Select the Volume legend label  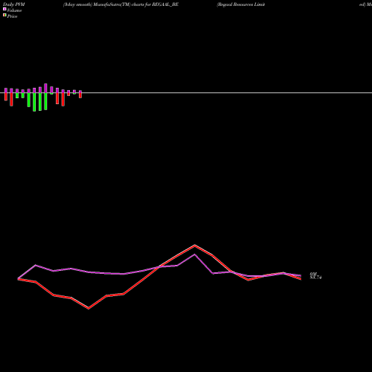coord(14,10)
